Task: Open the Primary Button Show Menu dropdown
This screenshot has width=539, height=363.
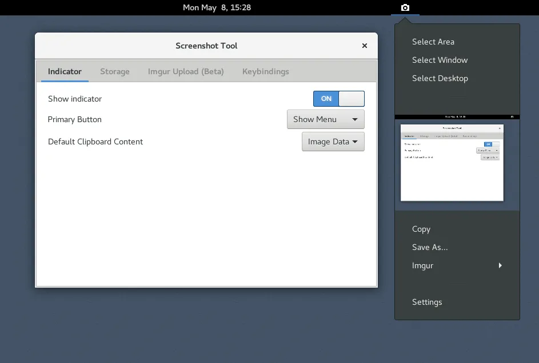Action: [326, 119]
